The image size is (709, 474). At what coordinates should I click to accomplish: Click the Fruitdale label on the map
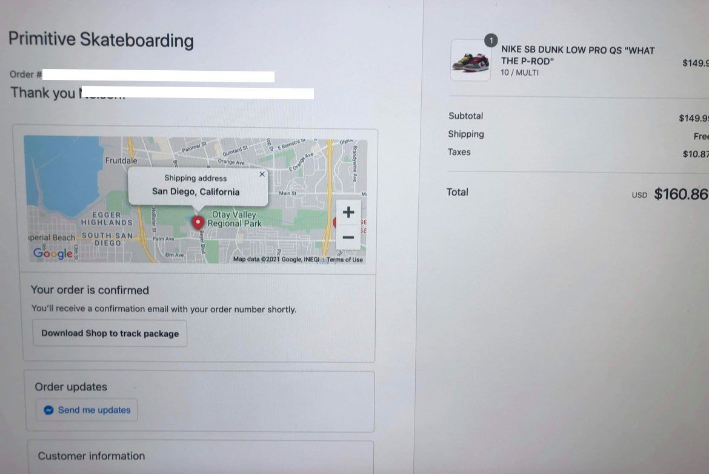click(x=121, y=160)
